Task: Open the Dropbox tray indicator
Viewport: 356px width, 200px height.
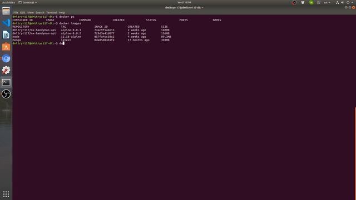Action: coord(303,2)
